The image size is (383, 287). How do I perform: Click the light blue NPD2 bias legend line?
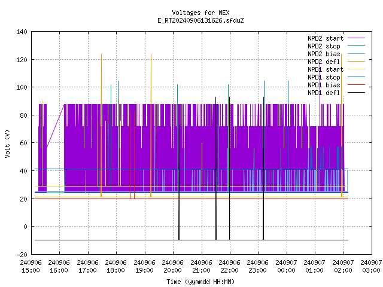click(357, 54)
